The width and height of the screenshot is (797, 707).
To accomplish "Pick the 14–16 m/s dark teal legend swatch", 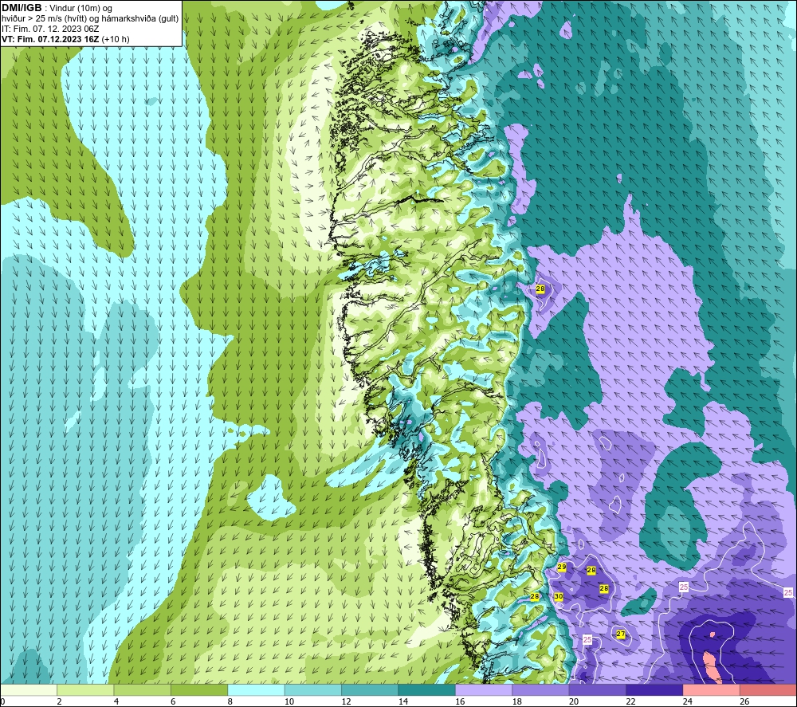I will (427, 690).
